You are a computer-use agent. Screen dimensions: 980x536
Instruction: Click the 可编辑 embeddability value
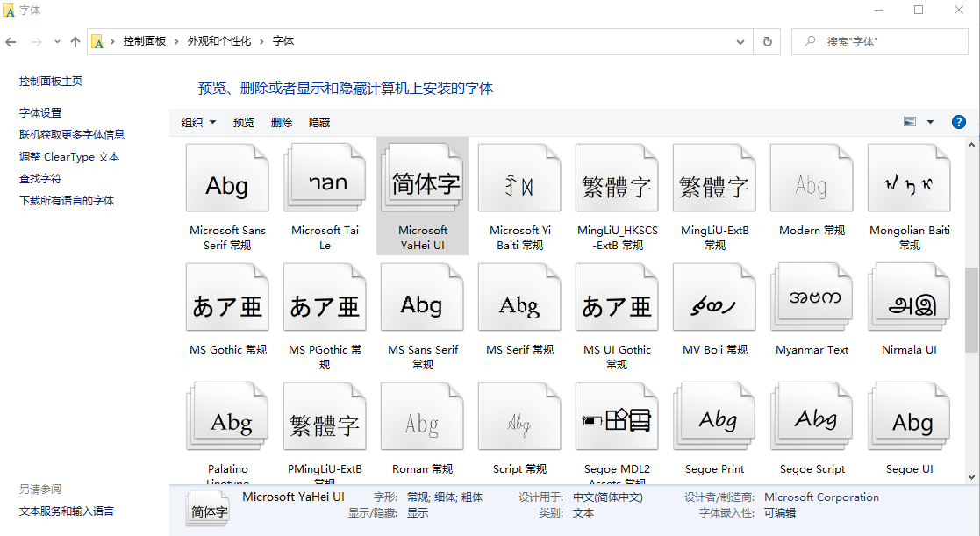pos(780,513)
